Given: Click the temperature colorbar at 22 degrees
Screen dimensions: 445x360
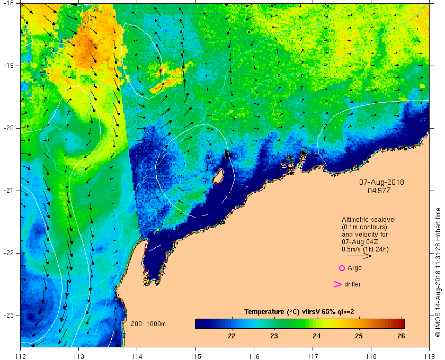Looking at the screenshot, I should tap(232, 323).
